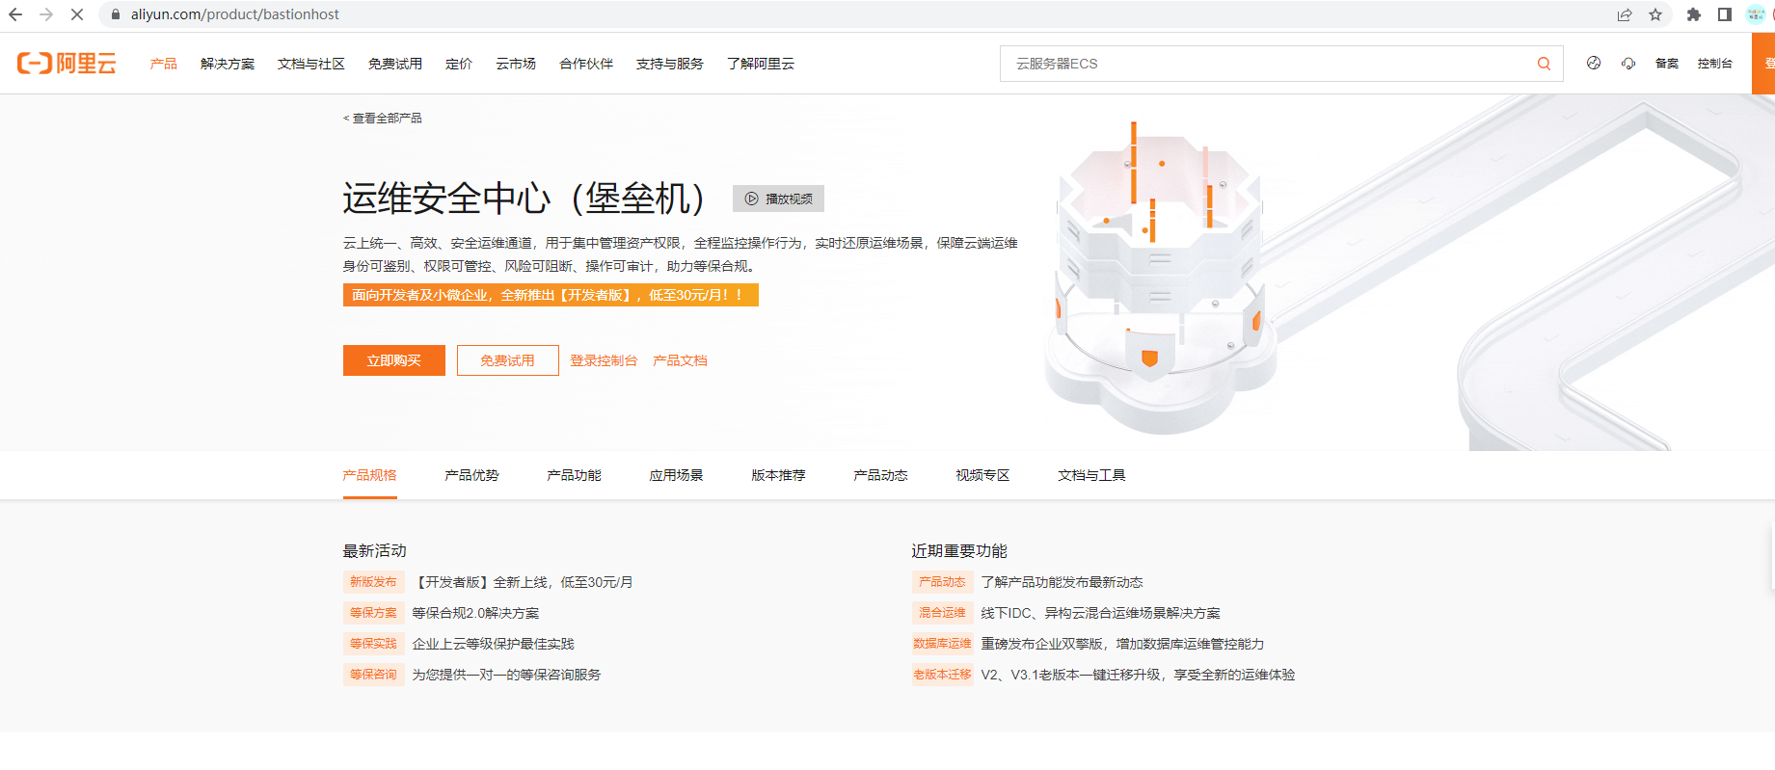Click 查看全部产品 back link

[383, 119]
